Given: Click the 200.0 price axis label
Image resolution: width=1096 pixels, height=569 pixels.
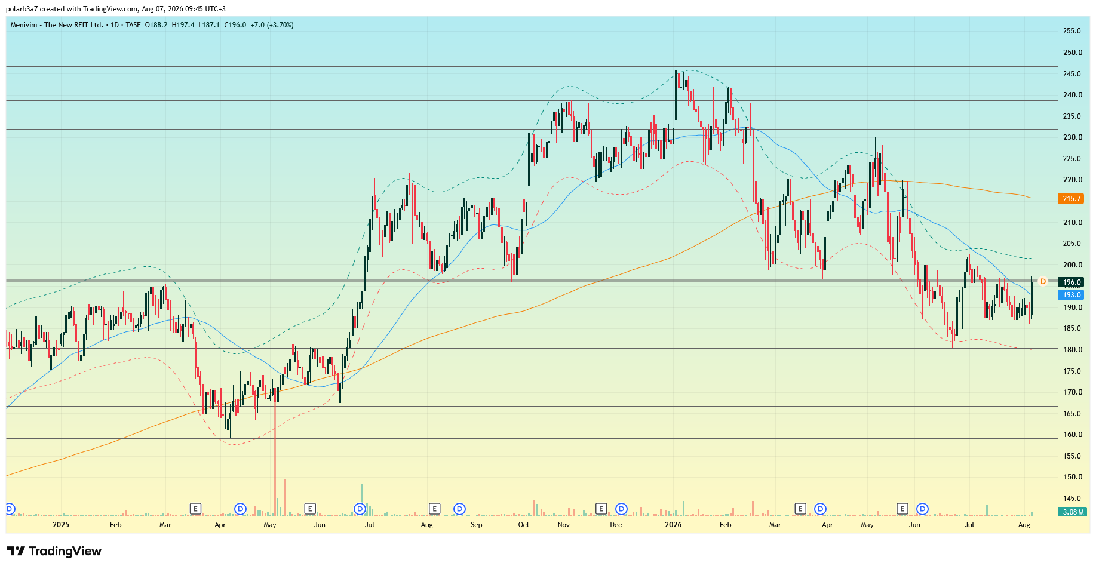Looking at the screenshot, I should click(x=1072, y=265).
